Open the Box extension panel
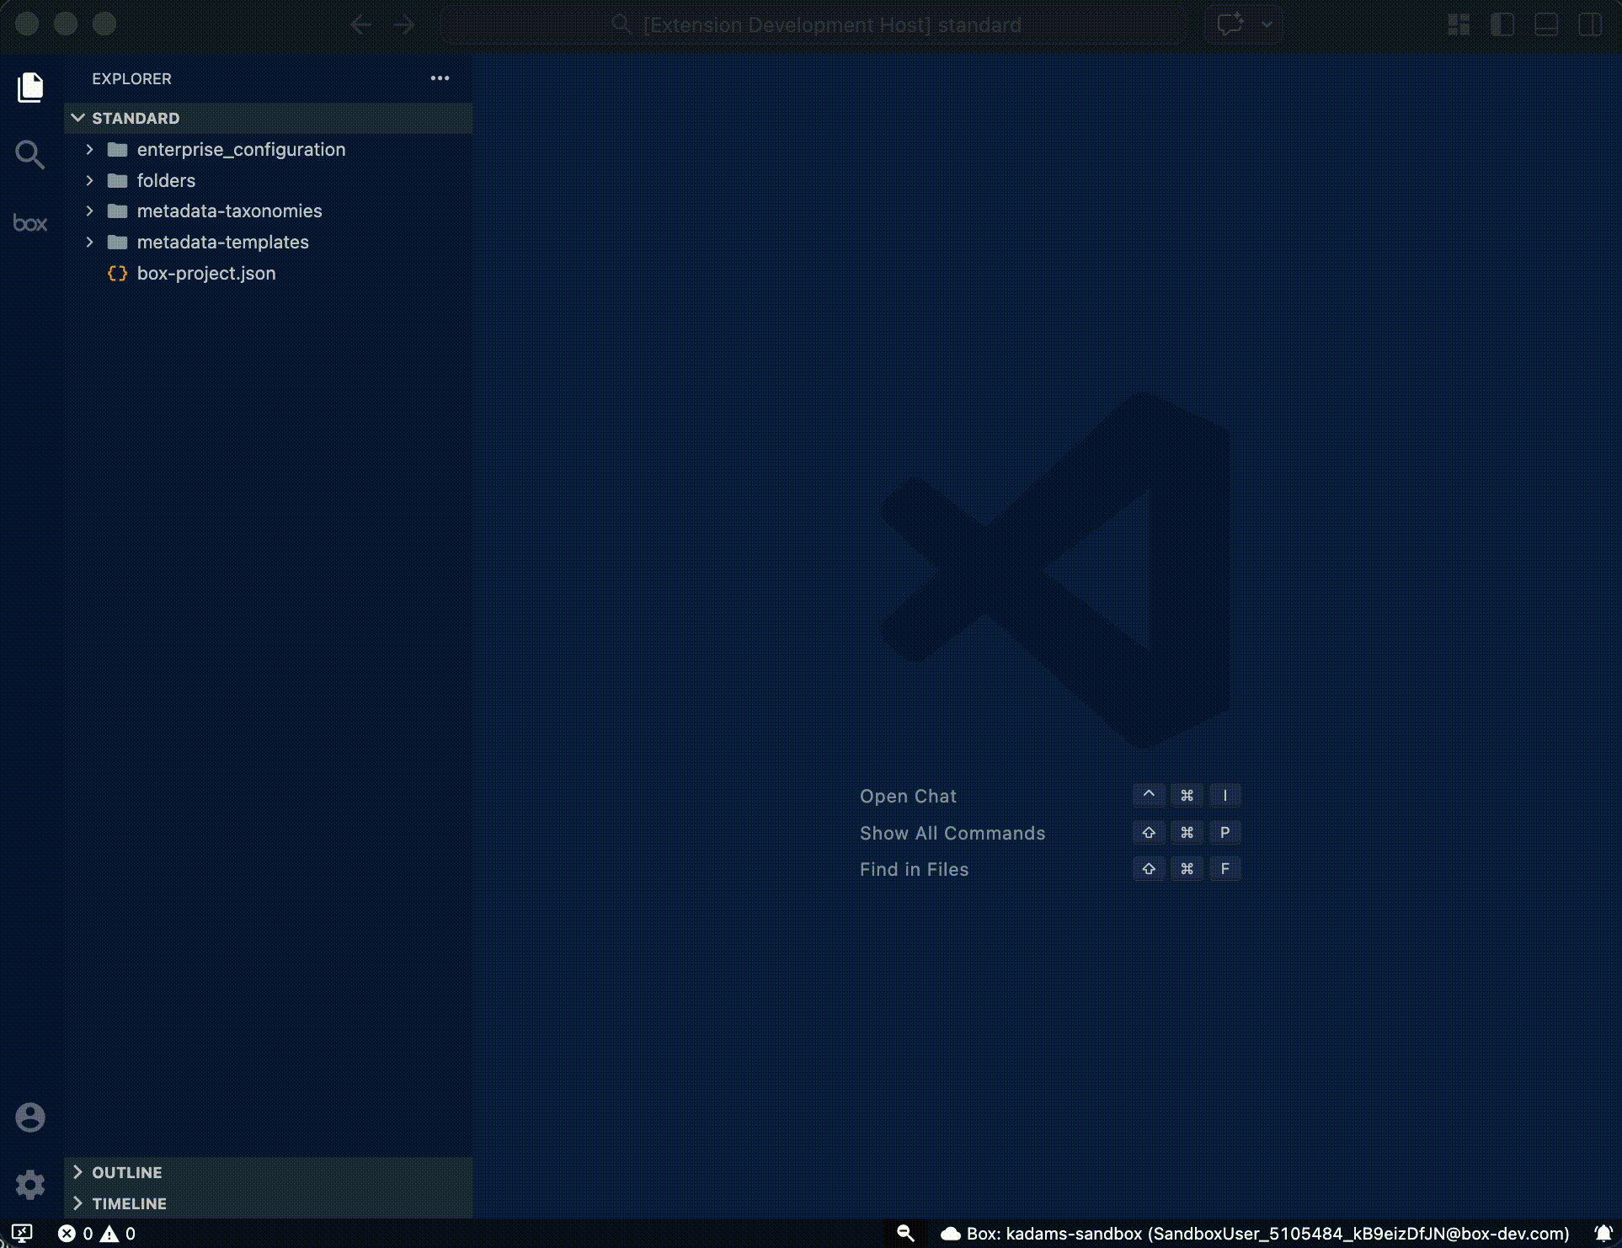Screen dimensions: 1622x1248 tap(30, 223)
